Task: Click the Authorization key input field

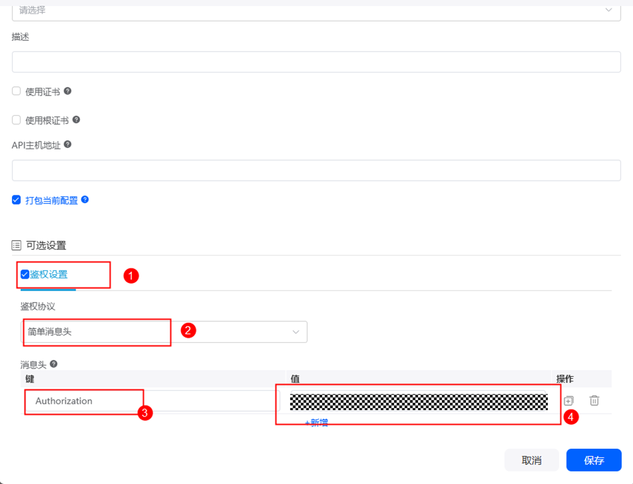Action: [x=151, y=401]
